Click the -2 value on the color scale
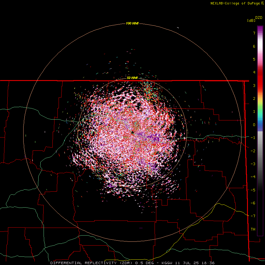 253,151
